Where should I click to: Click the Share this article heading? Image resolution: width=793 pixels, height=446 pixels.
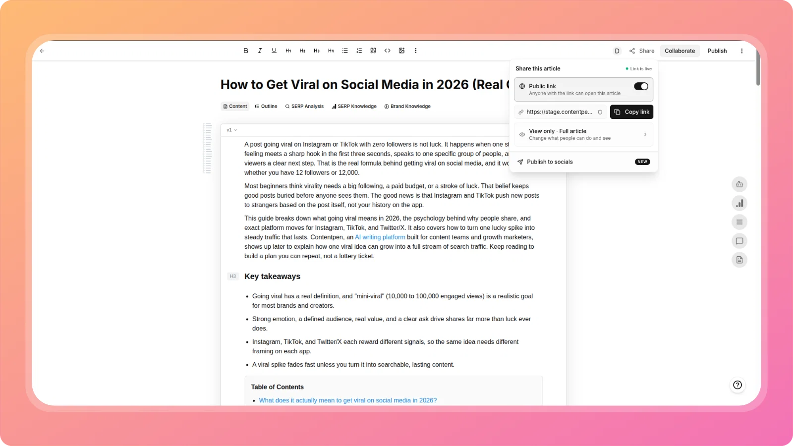click(538, 69)
